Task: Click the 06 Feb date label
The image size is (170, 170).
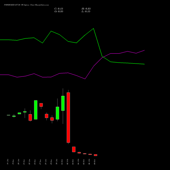Action: click(x=89, y=162)
